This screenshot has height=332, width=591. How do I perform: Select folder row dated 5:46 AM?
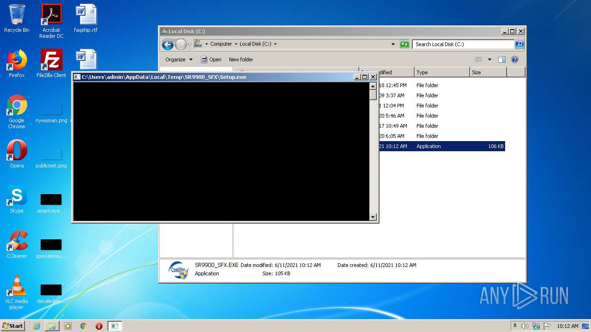coord(441,116)
